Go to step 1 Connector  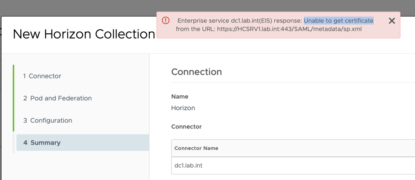click(42, 76)
